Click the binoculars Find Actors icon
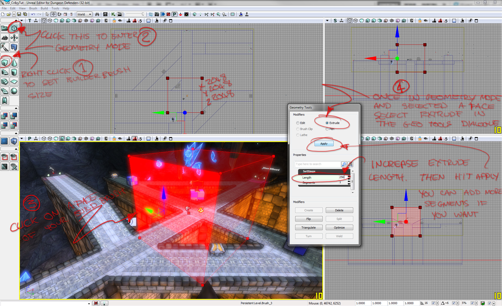The width and height of the screenshot is (502, 306). tap(97, 14)
